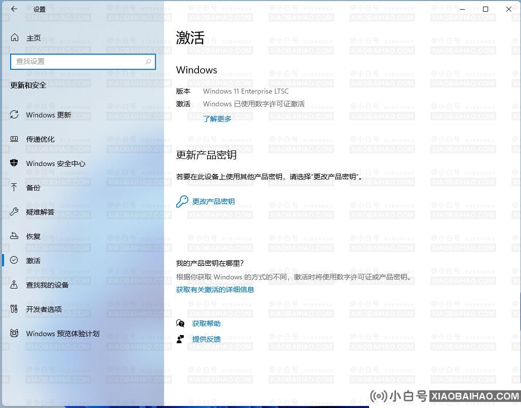
Task: Click the 了解更多 link
Action: coord(217,118)
